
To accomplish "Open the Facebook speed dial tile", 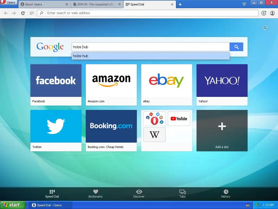I will click(x=56, y=85).
